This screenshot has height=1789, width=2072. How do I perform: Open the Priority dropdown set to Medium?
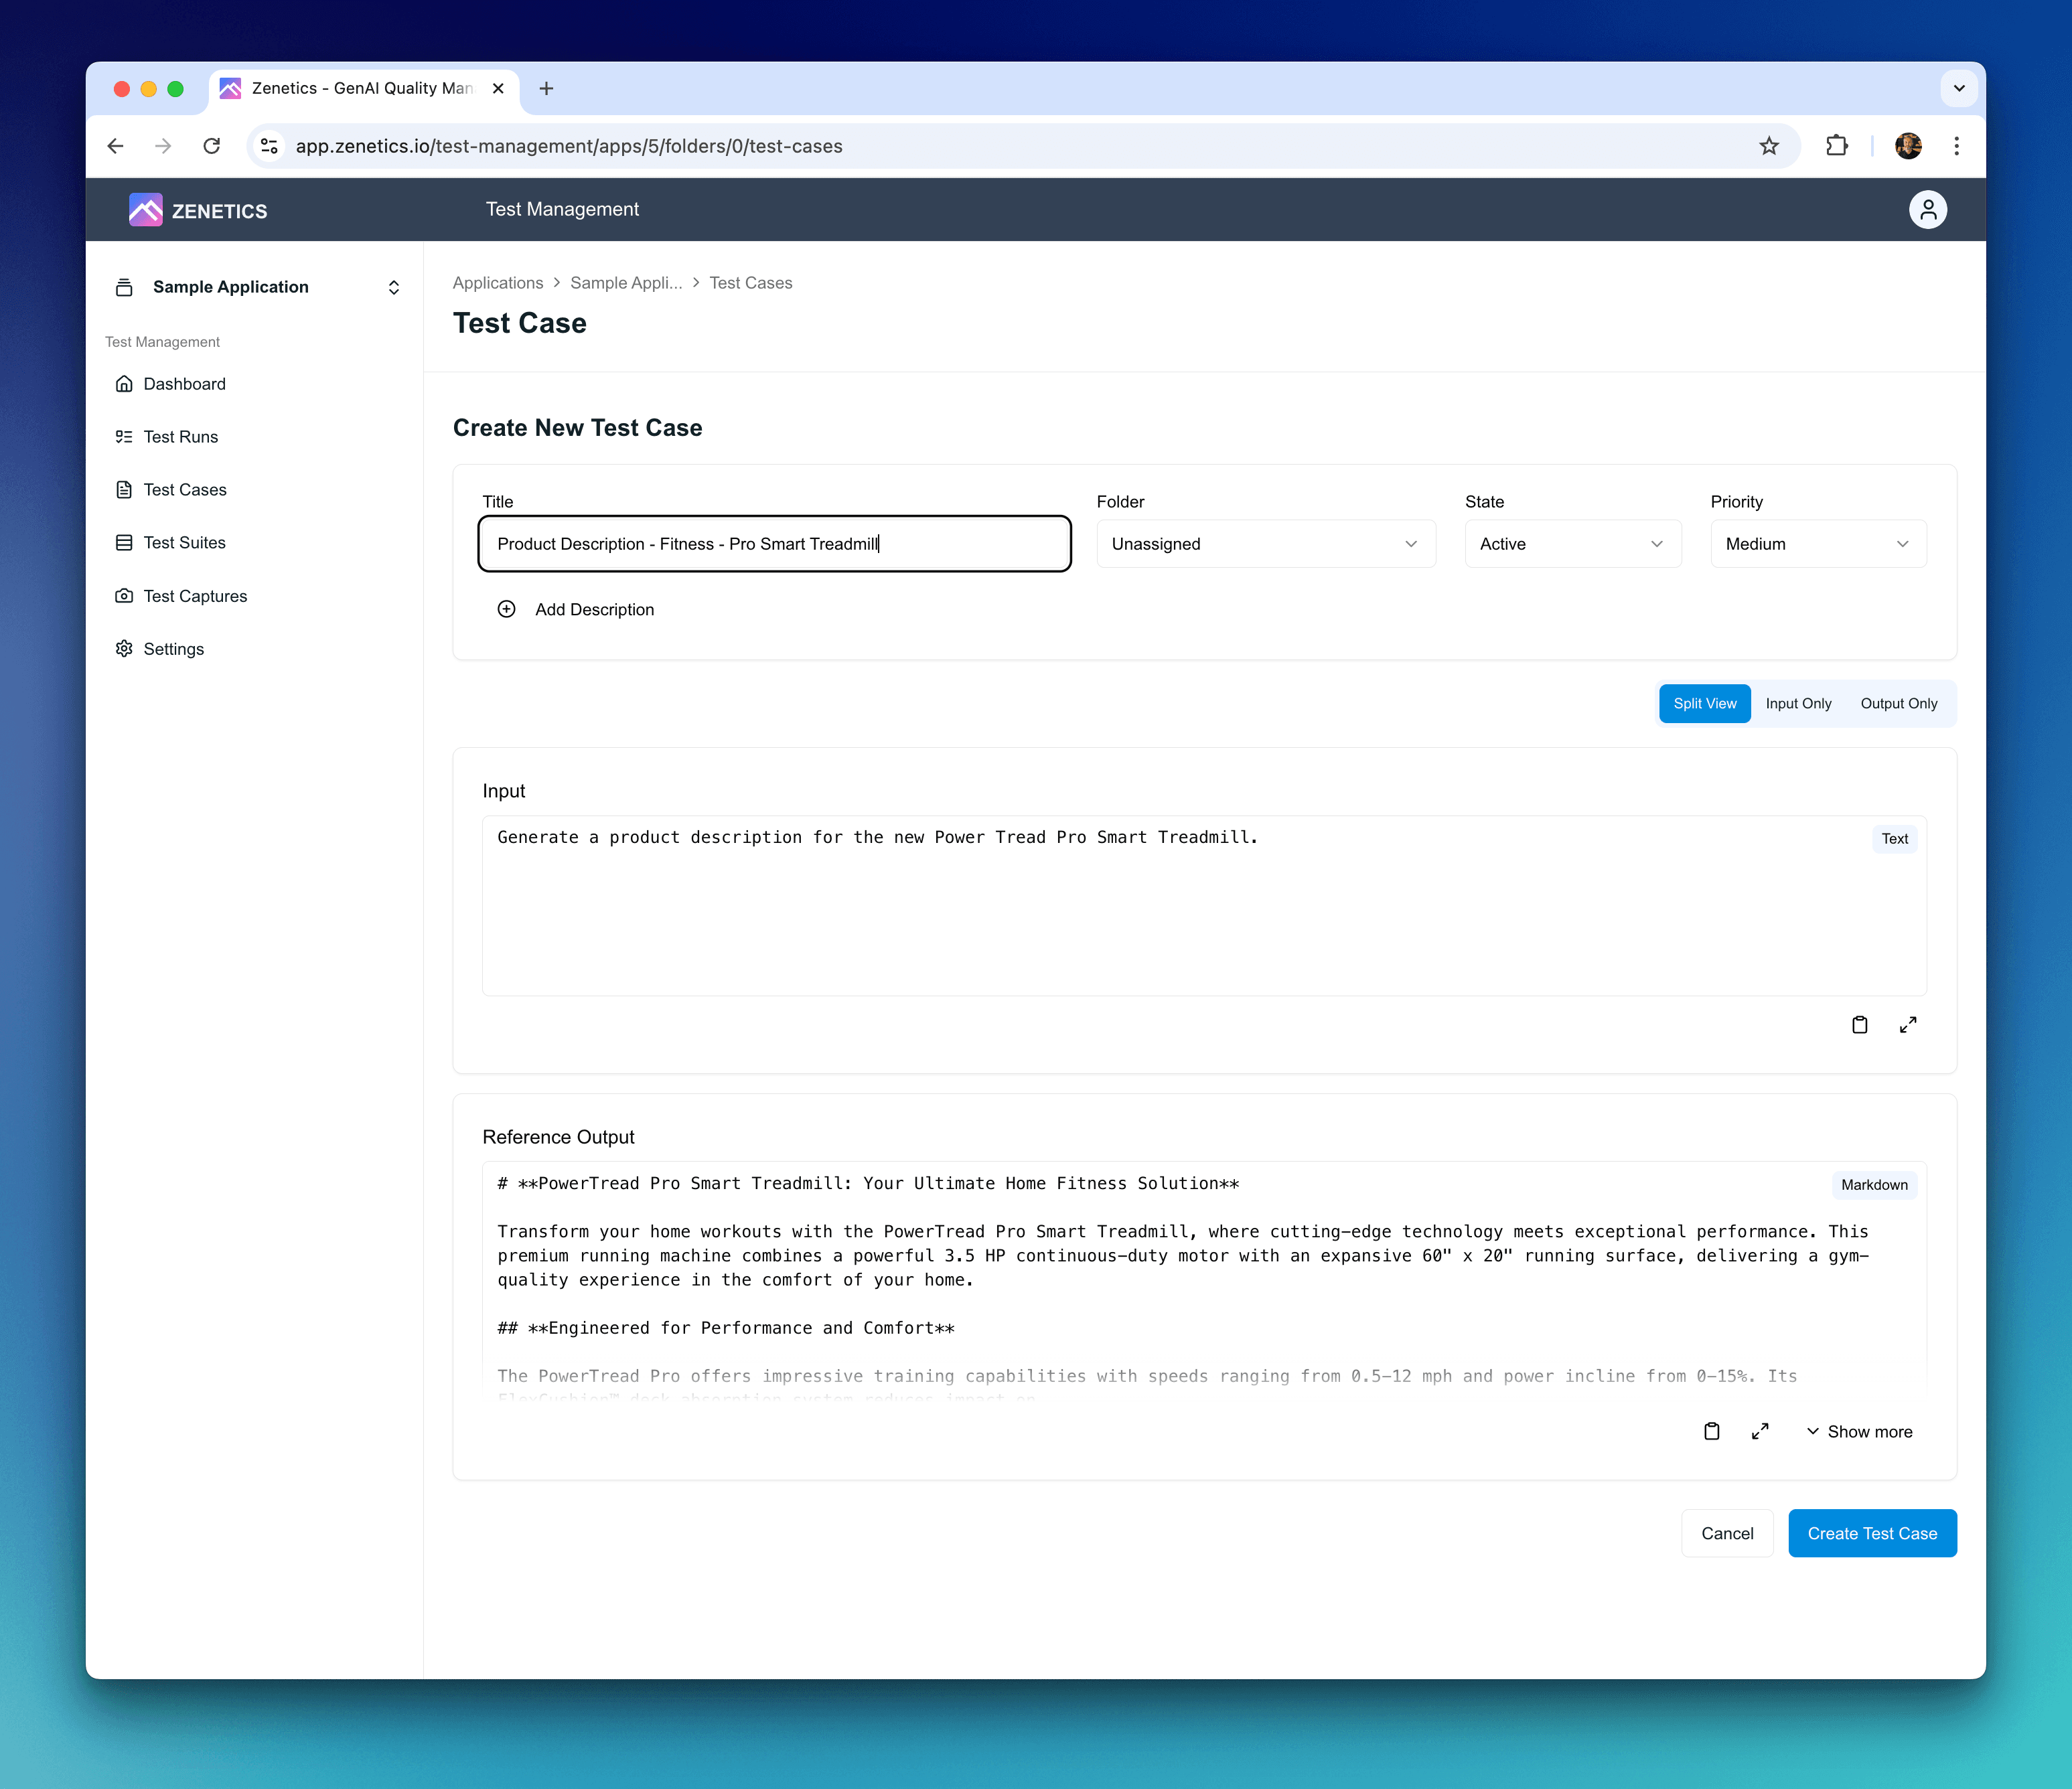point(1817,543)
